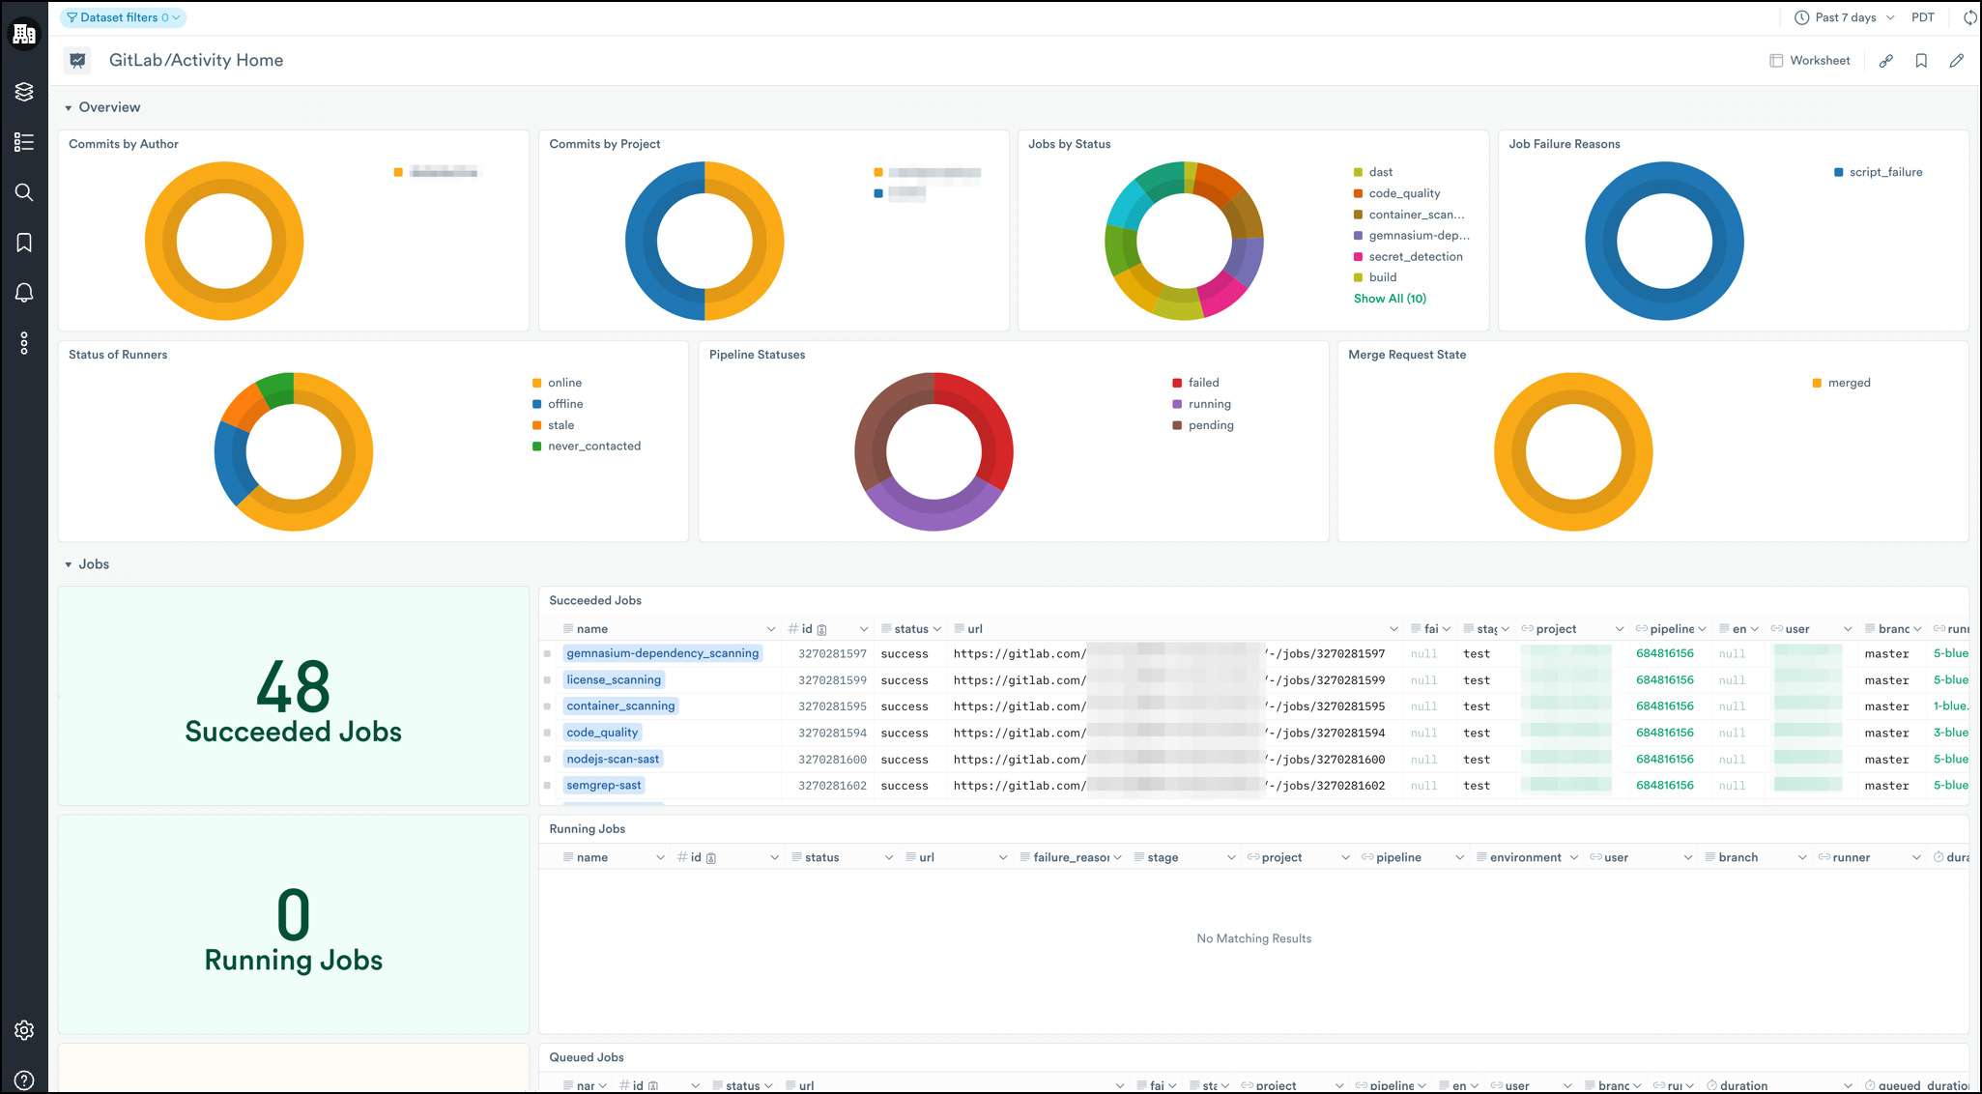
Task: Toggle the never_contacted legend entry
Action: pos(587,446)
